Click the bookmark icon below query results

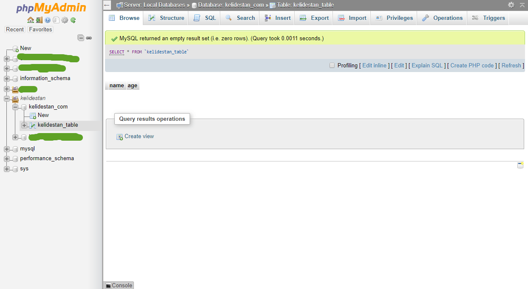coord(520,165)
